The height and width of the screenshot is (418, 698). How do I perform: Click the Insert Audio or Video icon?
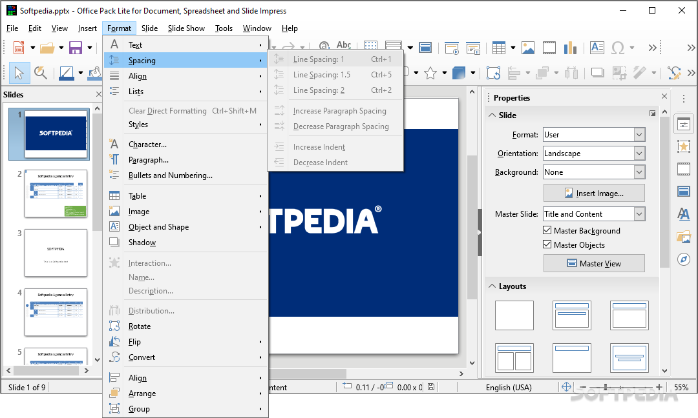(549, 48)
